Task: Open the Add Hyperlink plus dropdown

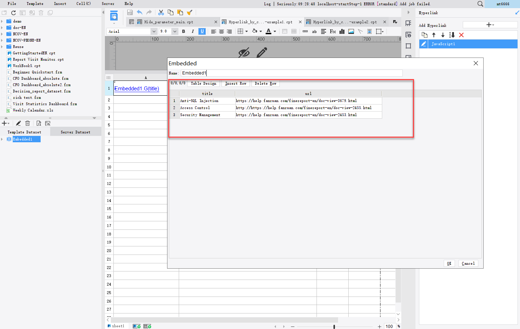Action: 490,25
